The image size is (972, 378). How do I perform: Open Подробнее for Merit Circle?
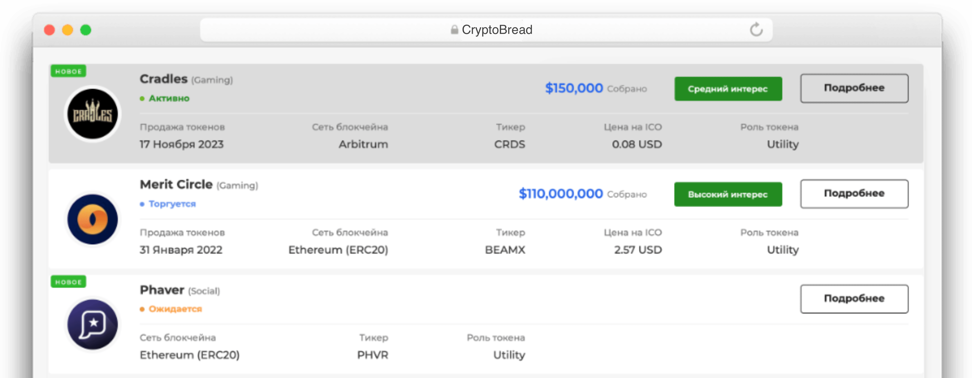coord(854,193)
